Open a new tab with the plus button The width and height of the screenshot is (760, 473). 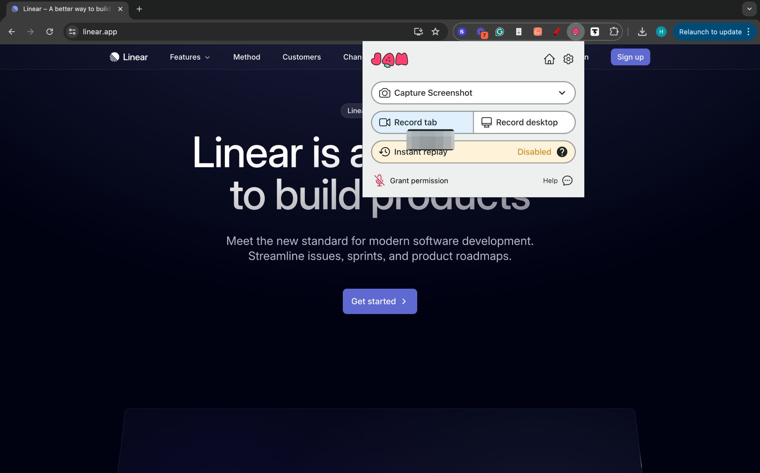[139, 9]
